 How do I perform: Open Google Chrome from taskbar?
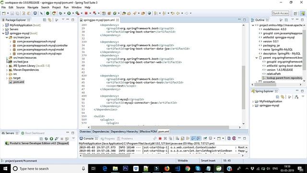[x=188, y=169]
